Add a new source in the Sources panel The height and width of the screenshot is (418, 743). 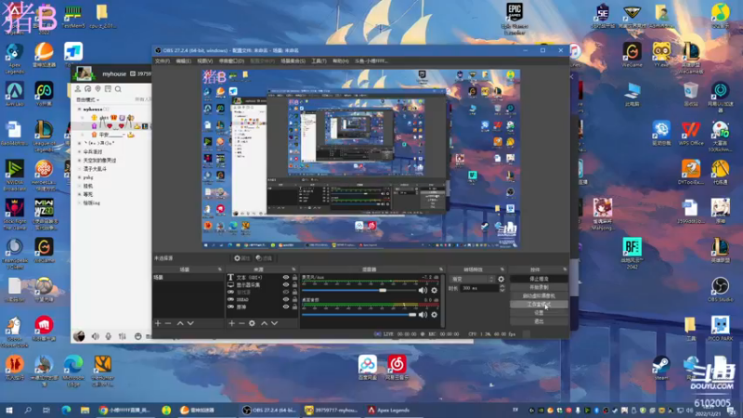(x=231, y=323)
